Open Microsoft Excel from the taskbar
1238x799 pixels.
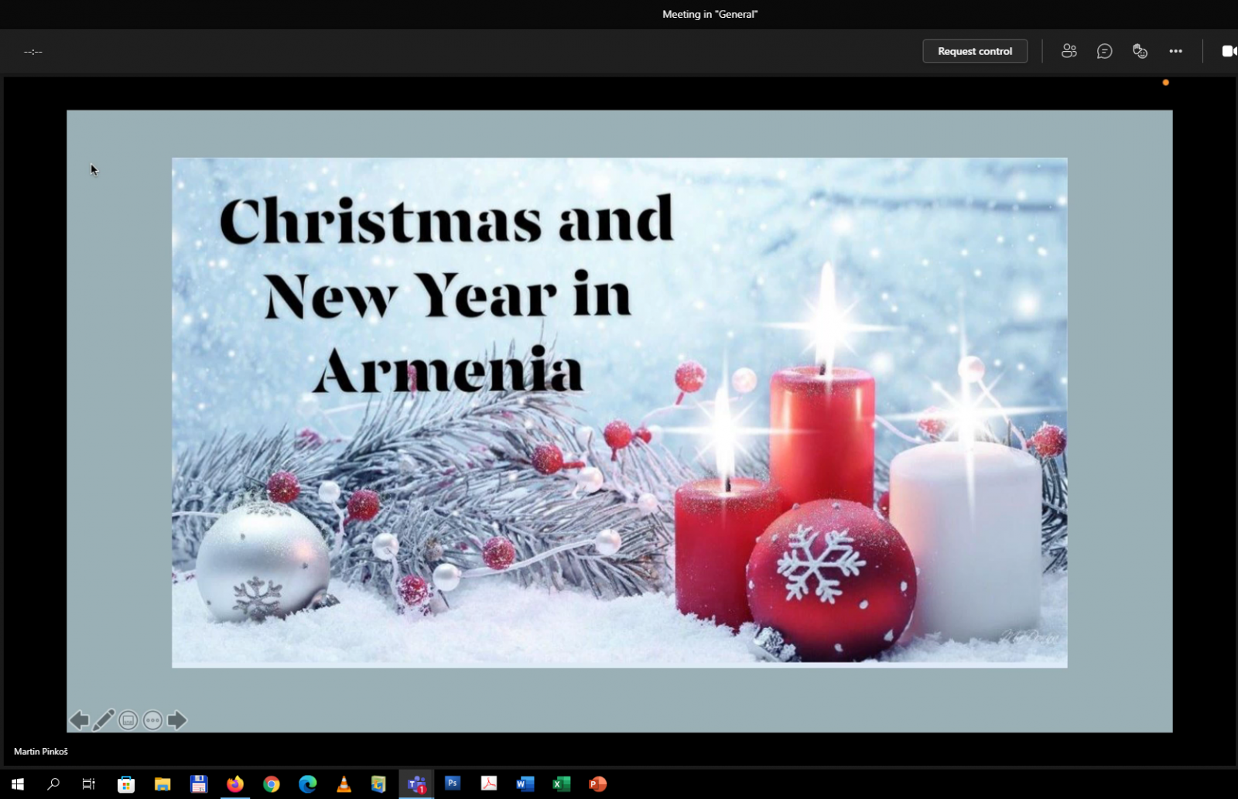pyautogui.click(x=561, y=784)
